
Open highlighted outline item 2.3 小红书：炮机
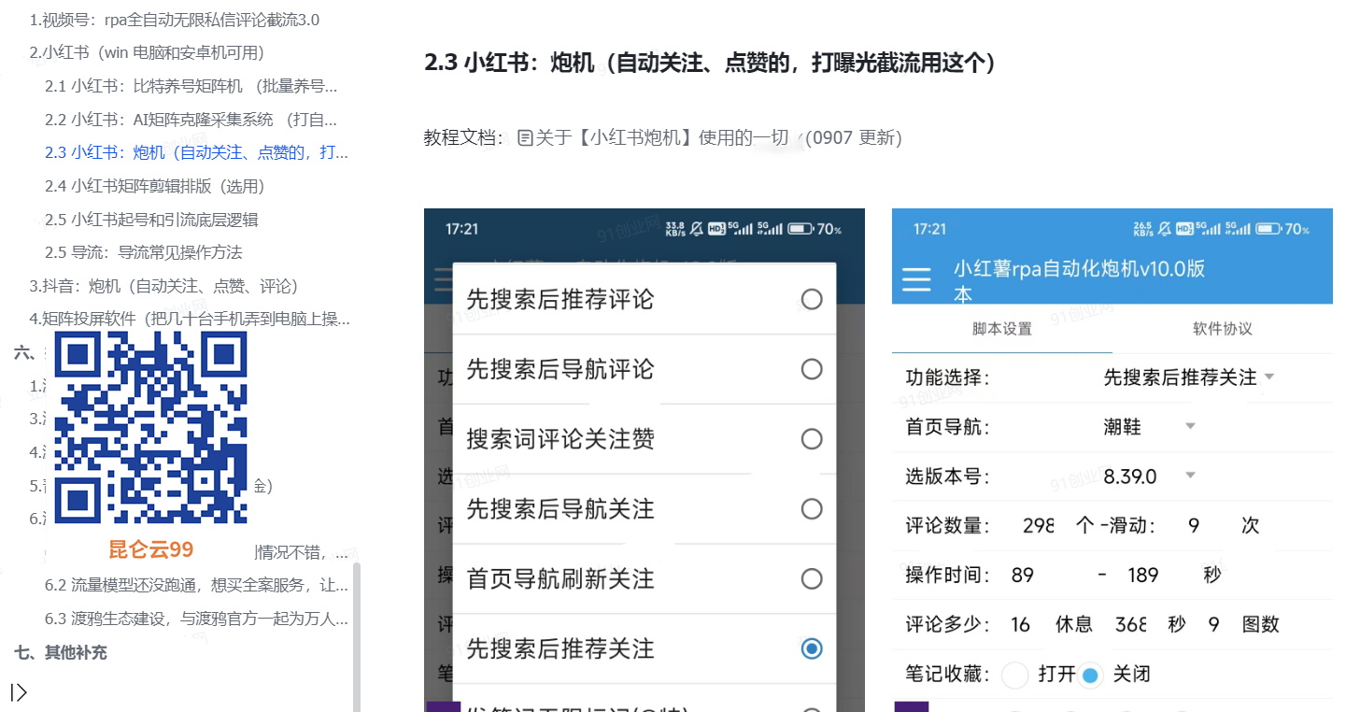point(196,152)
